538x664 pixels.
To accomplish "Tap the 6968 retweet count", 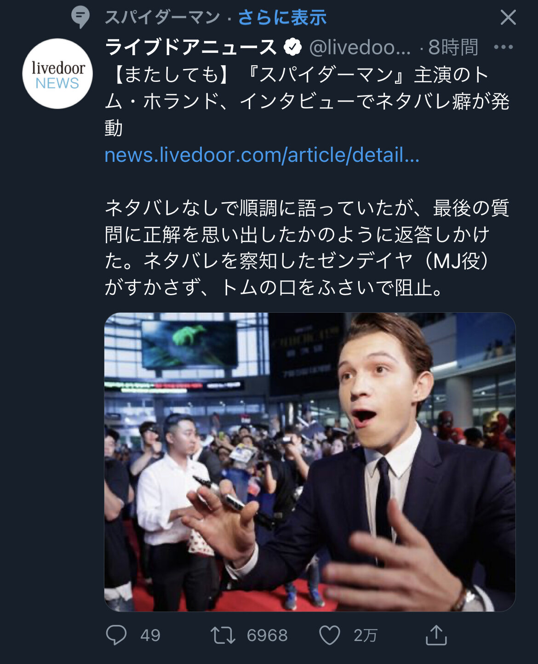I will tap(267, 635).
